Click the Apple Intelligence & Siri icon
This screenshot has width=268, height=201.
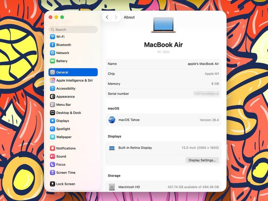(53, 80)
